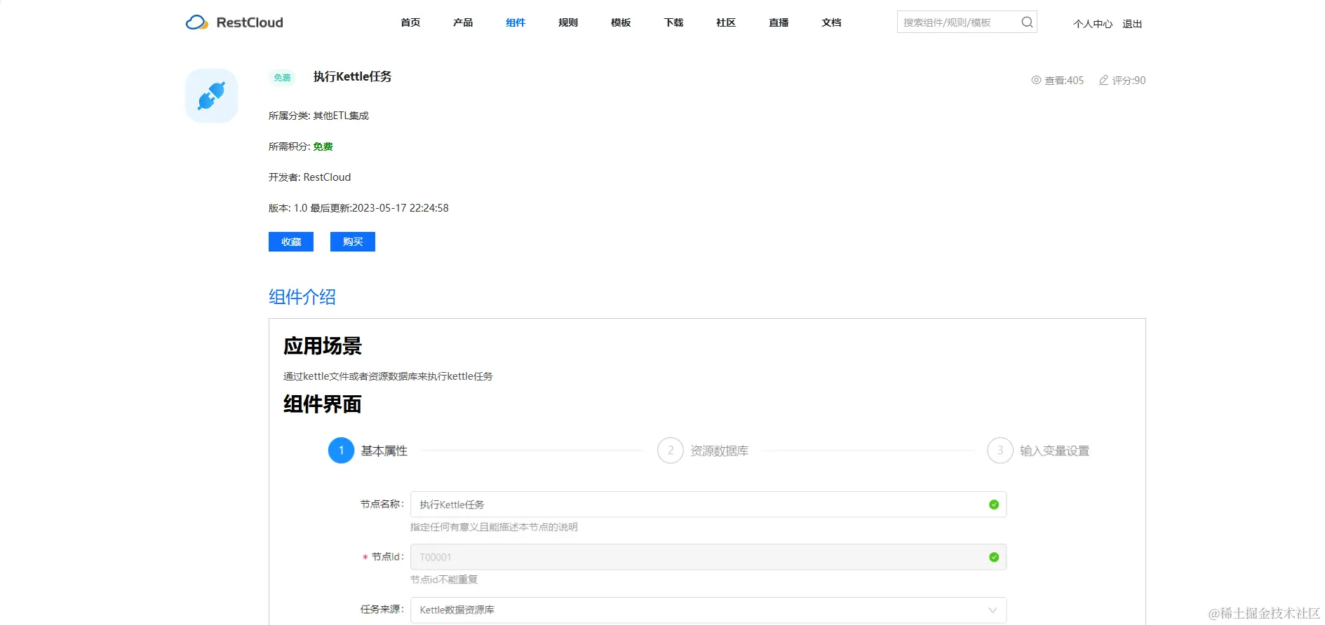Open the 模板 menu item

tap(621, 22)
